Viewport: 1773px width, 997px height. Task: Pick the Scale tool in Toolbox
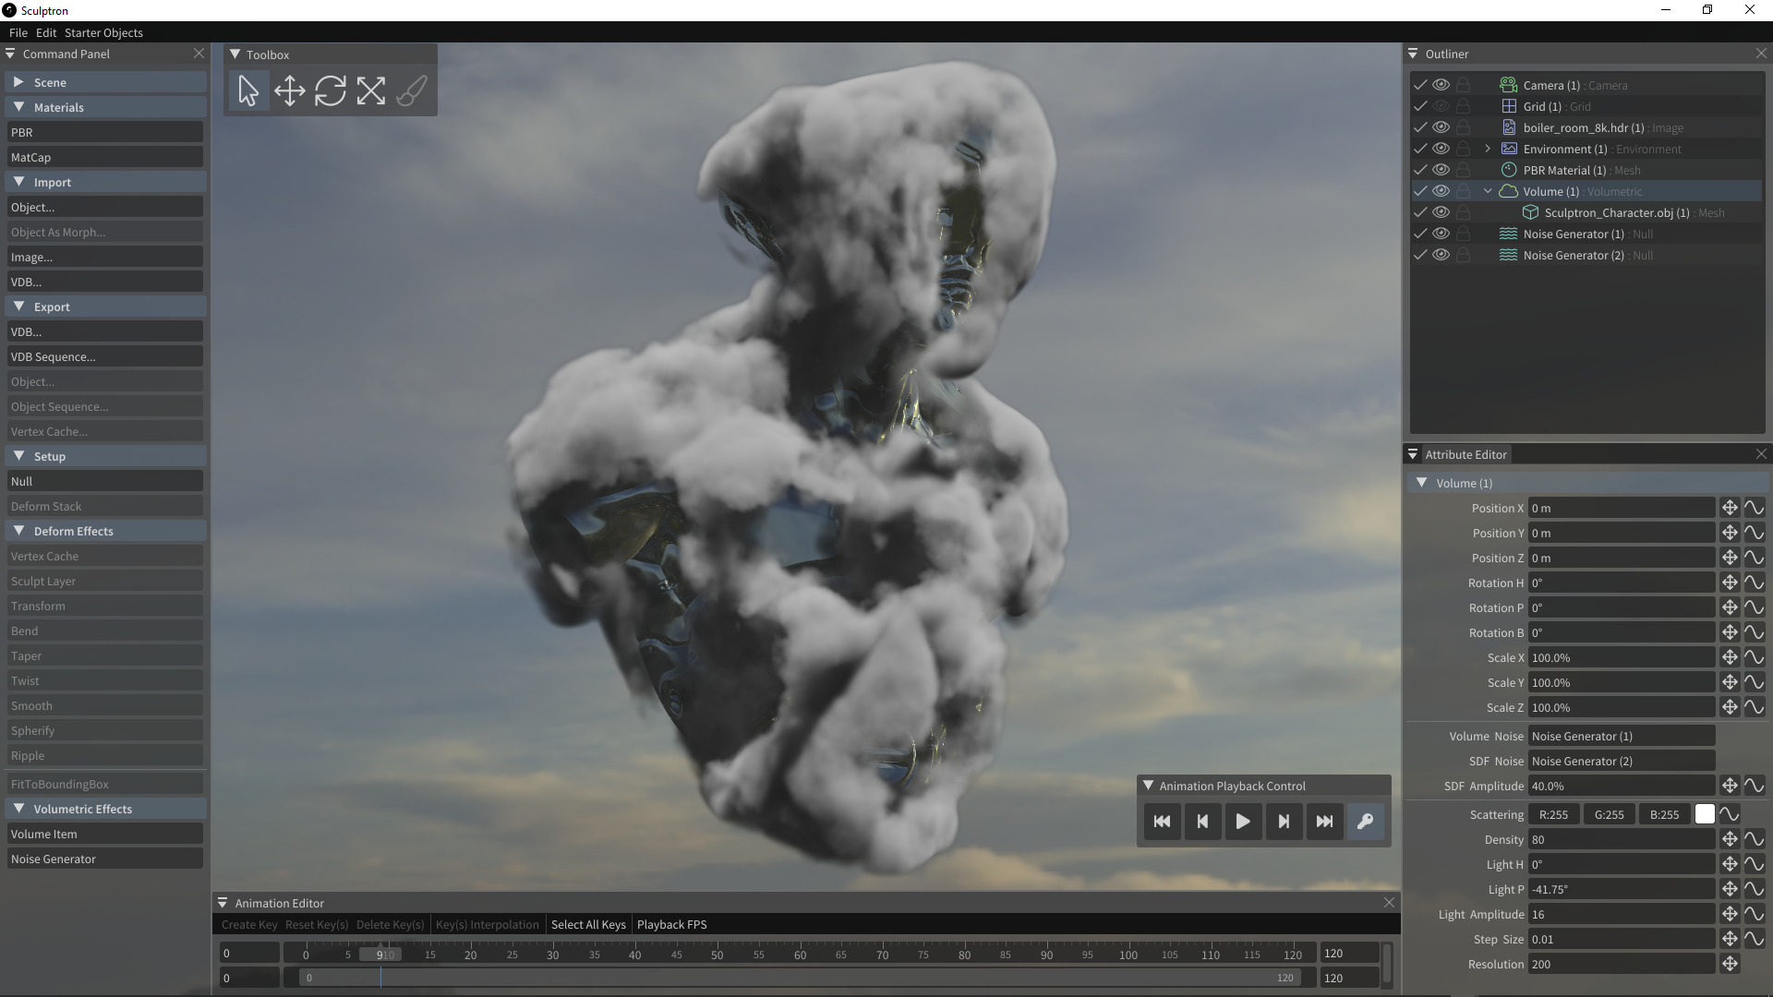pyautogui.click(x=370, y=90)
